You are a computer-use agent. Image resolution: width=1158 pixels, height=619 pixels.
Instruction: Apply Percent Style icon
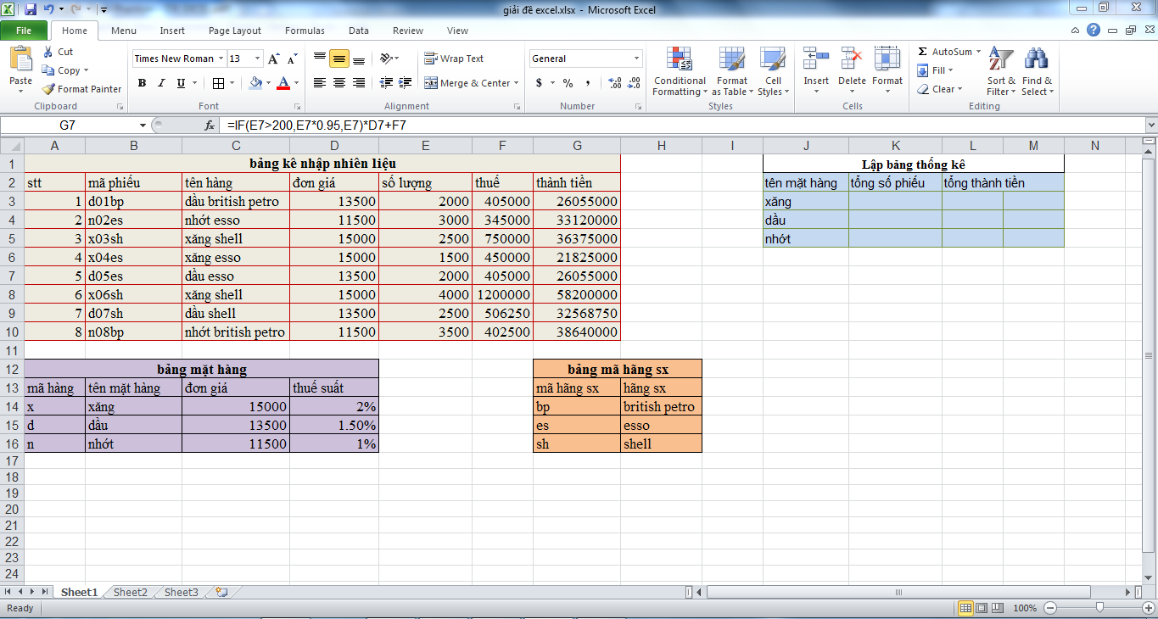[568, 83]
